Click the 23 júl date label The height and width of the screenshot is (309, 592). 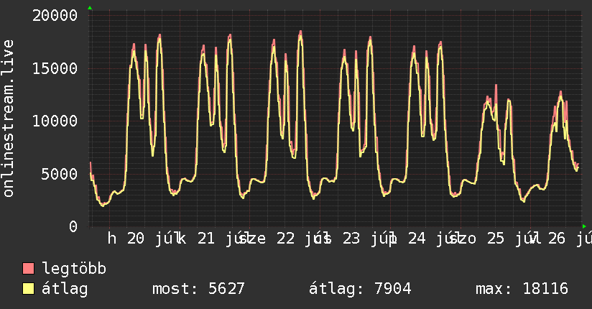[368, 239]
